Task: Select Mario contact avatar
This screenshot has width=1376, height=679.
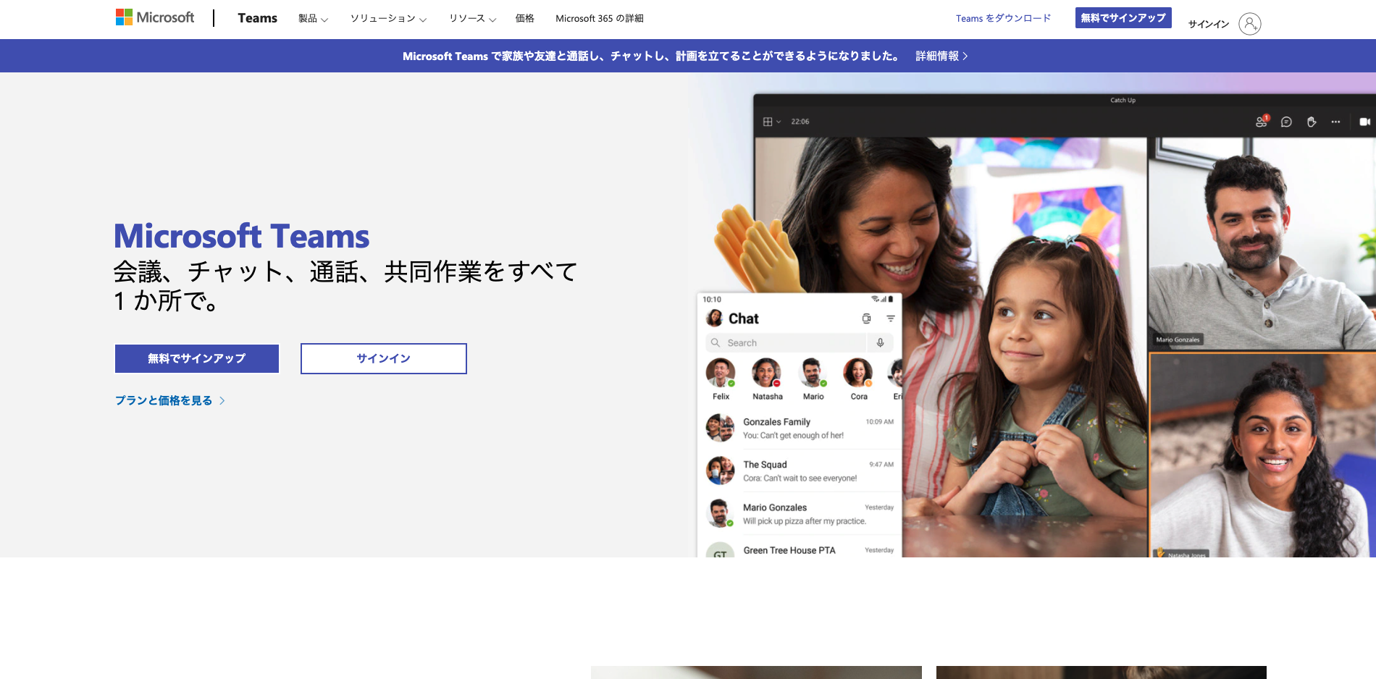Action: click(x=813, y=374)
